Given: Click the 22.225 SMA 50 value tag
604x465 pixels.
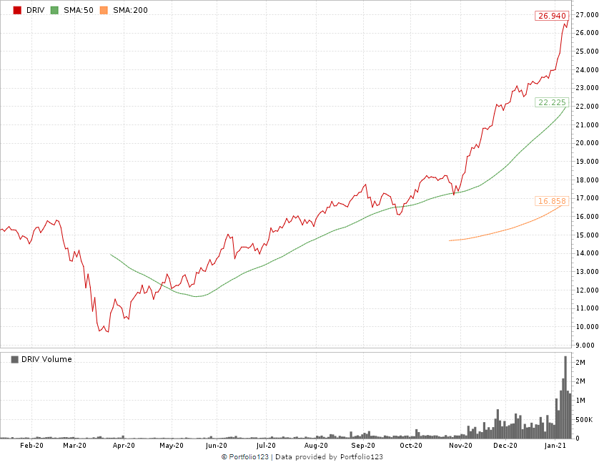Looking at the screenshot, I should click(552, 102).
